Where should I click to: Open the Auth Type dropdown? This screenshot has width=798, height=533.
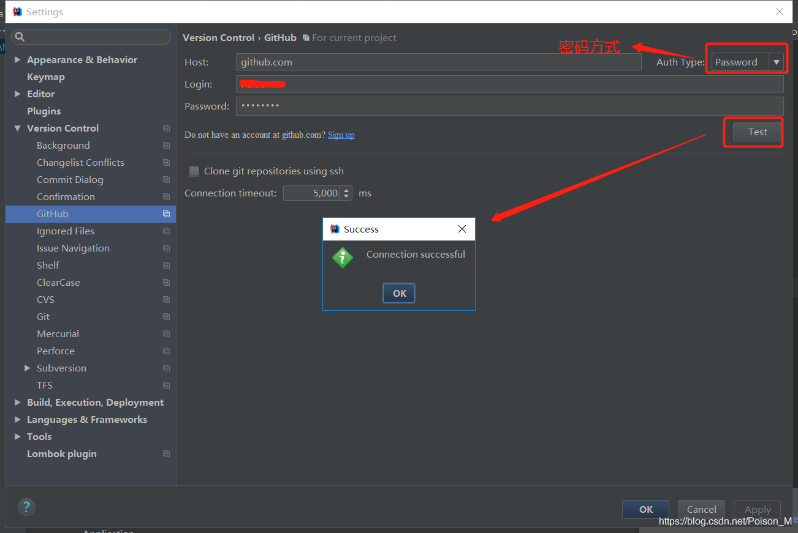777,62
